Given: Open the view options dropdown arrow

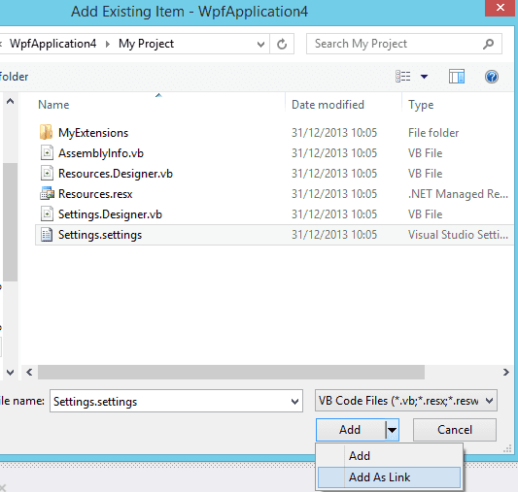Looking at the screenshot, I should 424,77.
